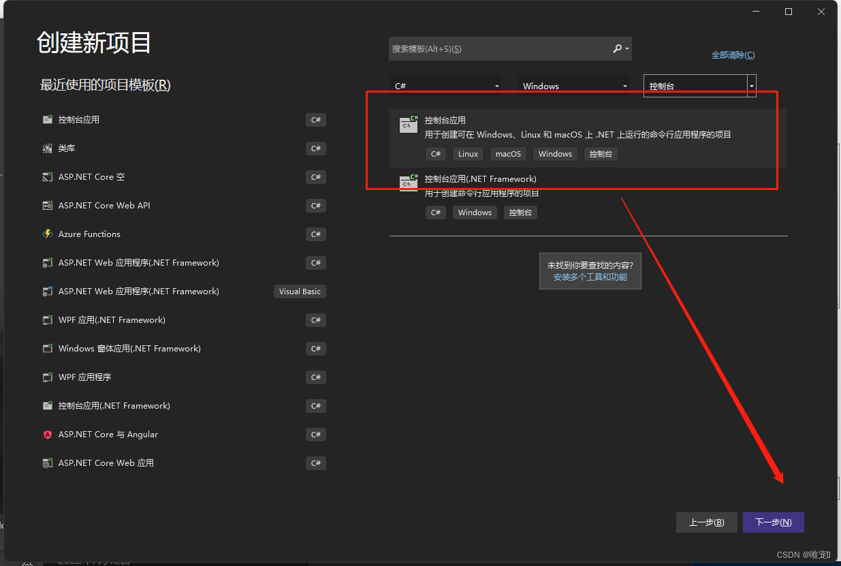Click the Class Library (类库) template icon
This screenshot has width=841, height=566.
pyautogui.click(x=48, y=148)
